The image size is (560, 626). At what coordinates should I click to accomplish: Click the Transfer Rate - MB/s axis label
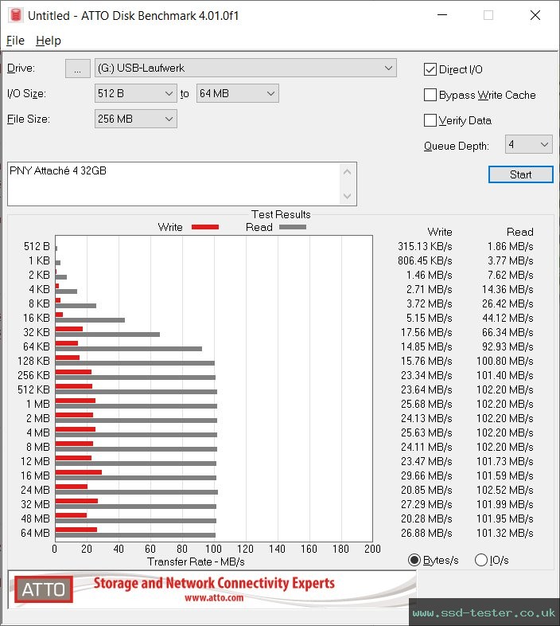(196, 561)
